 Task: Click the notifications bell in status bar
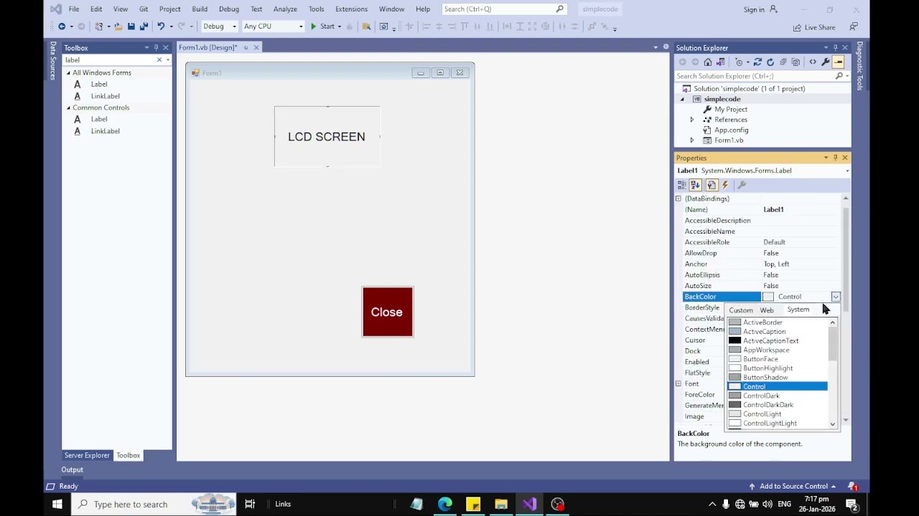[852, 486]
